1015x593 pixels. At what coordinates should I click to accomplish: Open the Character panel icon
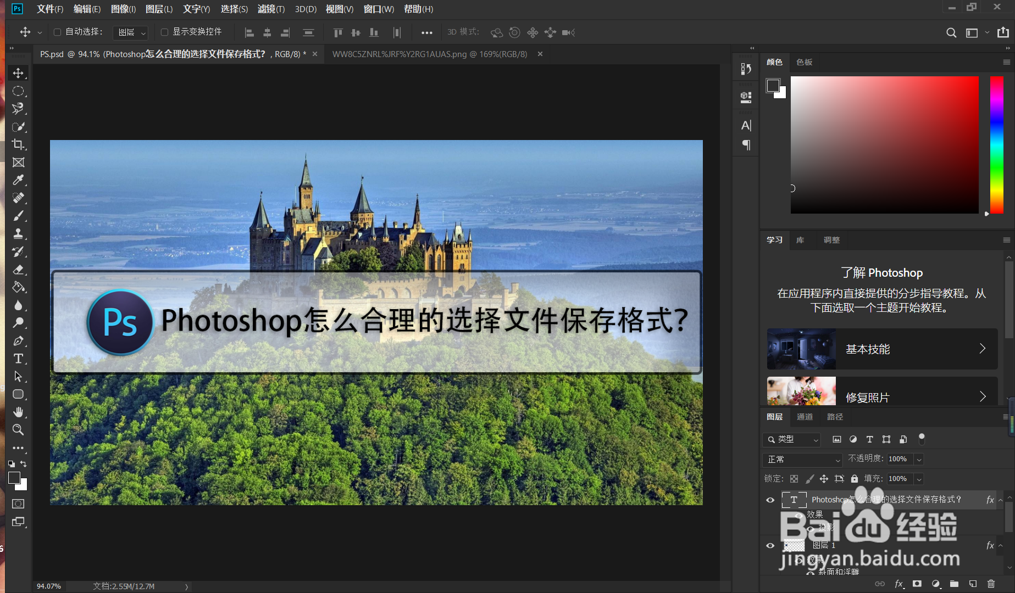[746, 126]
